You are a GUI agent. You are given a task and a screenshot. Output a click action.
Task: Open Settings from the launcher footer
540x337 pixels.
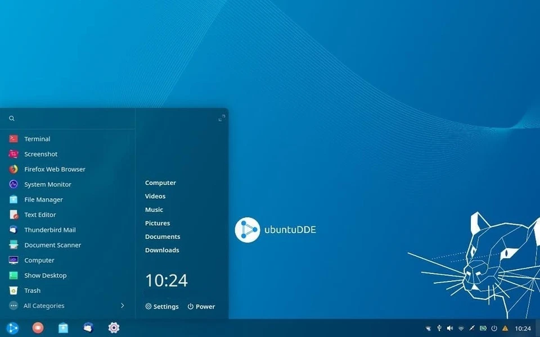(x=162, y=307)
